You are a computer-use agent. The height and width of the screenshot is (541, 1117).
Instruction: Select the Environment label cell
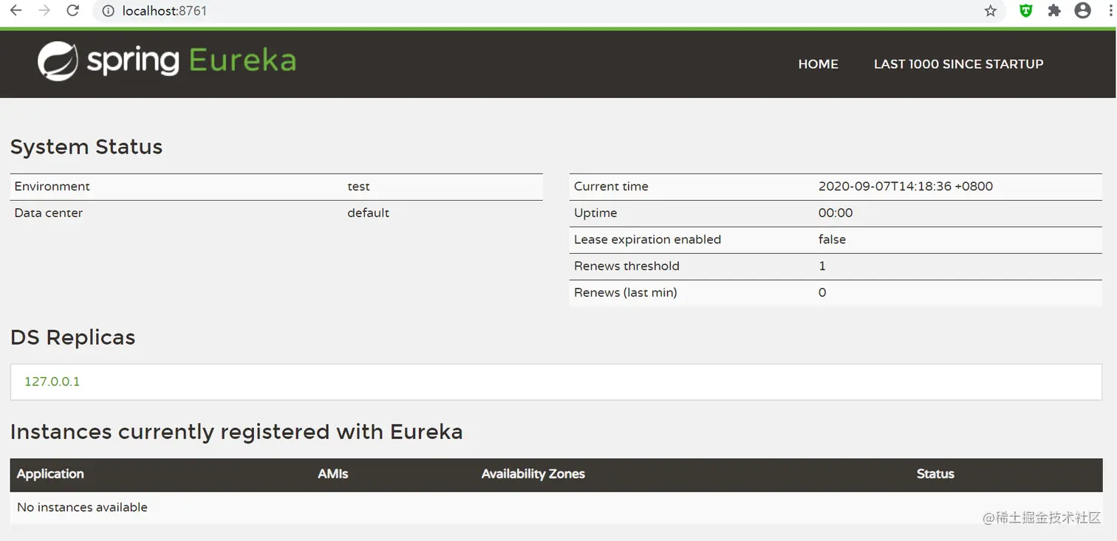click(x=52, y=187)
